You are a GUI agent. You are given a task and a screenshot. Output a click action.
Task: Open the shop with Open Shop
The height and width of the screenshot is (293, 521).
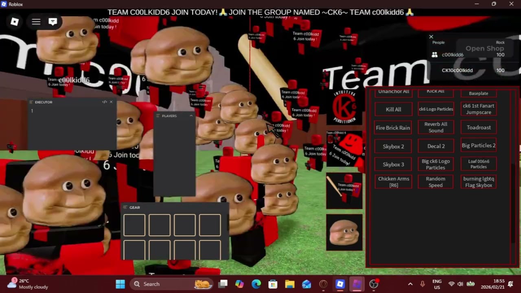point(485,48)
